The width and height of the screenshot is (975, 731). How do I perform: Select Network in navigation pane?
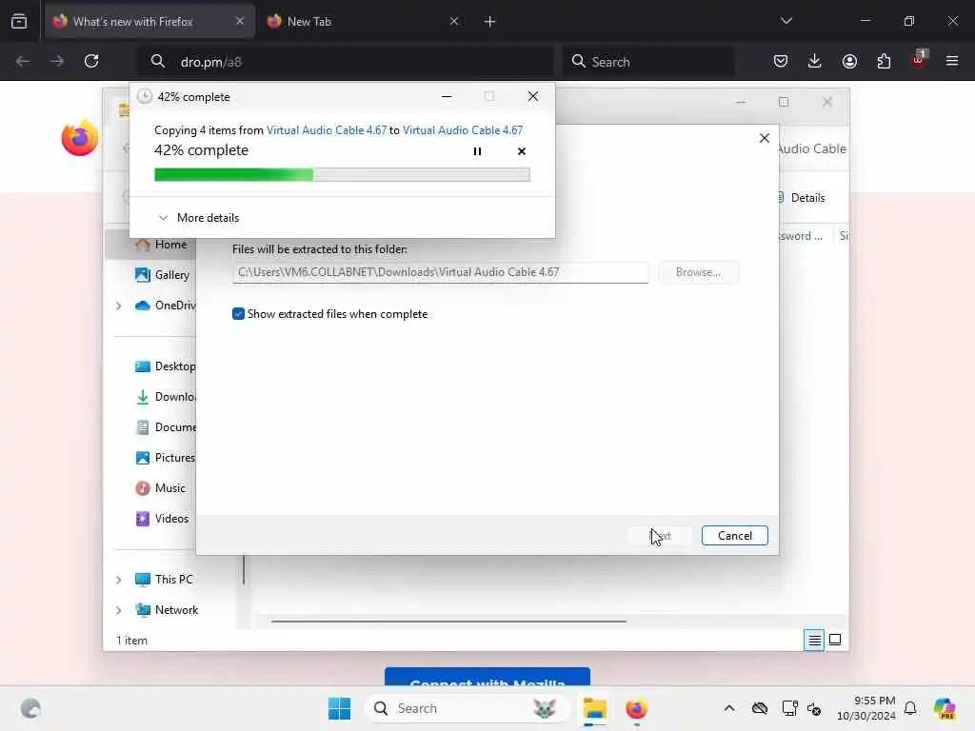(167, 610)
